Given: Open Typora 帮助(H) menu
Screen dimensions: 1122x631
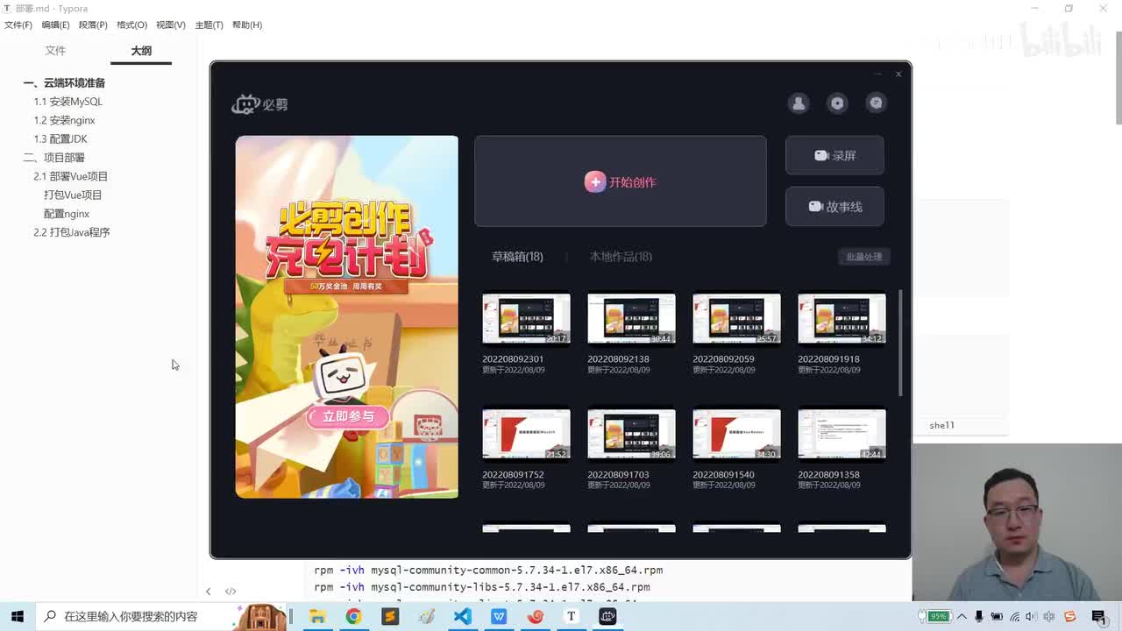Looking at the screenshot, I should pyautogui.click(x=247, y=25).
